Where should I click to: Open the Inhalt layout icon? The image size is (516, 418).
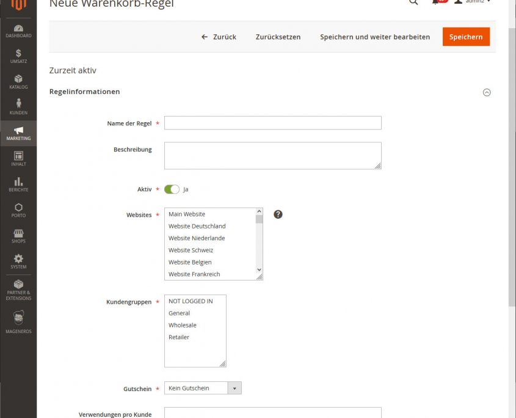18,156
